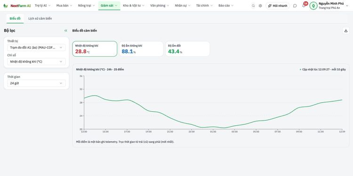353x176 pixels.
Task: Expand the Thiết bị device dropdown
Action: point(36,47)
